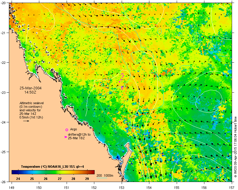238x190 pixels.
Task: Click the date label 25-Mar-2004
Action: (x=31, y=88)
